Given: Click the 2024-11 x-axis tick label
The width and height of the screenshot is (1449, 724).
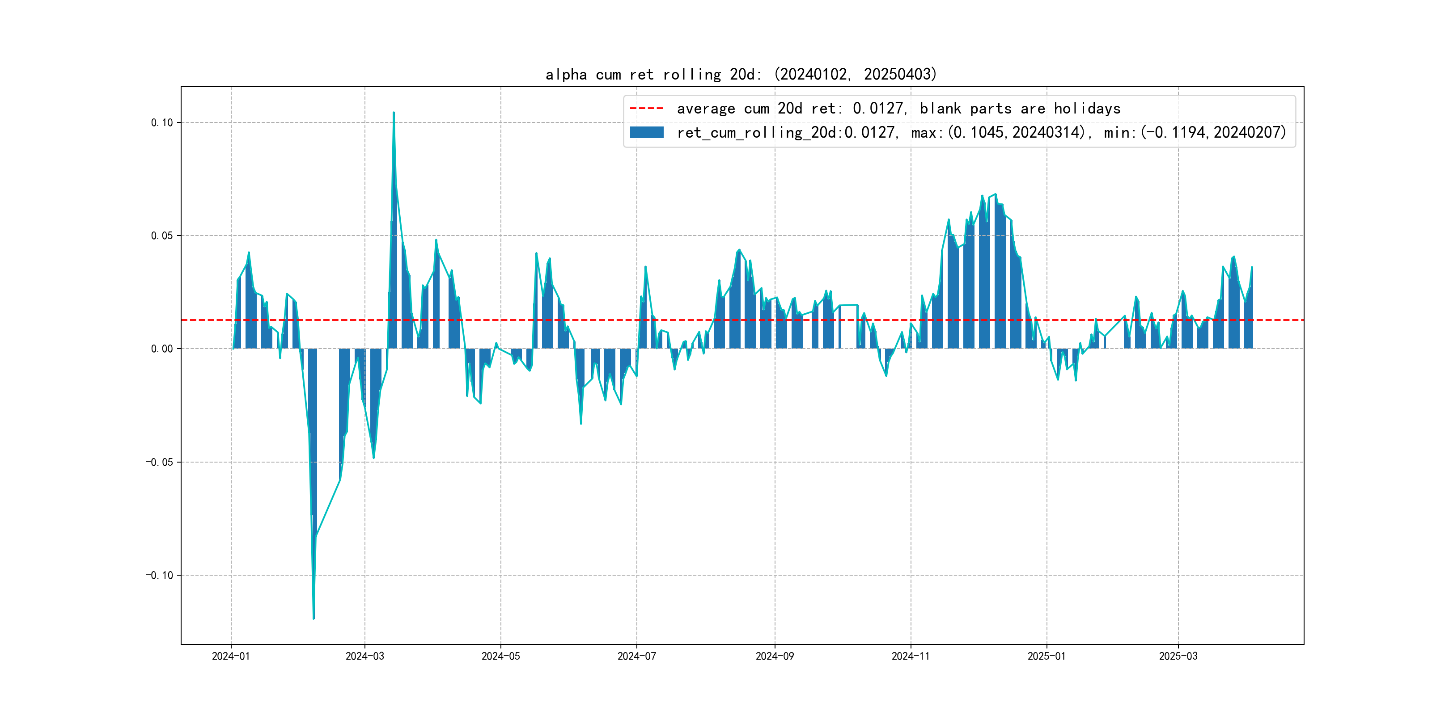Looking at the screenshot, I should tap(911, 656).
